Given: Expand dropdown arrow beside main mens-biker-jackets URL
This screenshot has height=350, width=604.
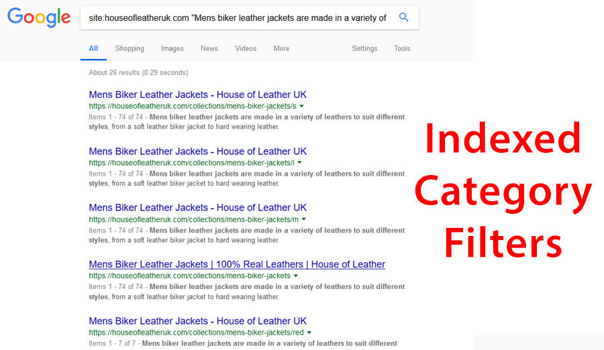Looking at the screenshot, I should point(296,276).
